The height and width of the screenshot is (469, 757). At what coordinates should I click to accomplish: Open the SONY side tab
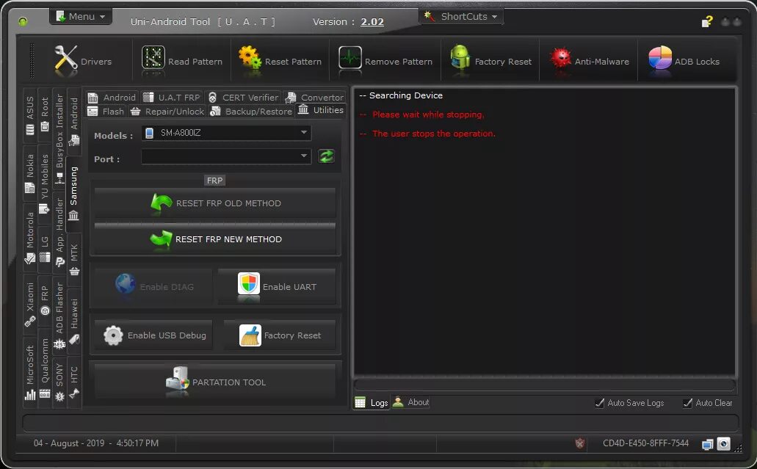(59, 382)
